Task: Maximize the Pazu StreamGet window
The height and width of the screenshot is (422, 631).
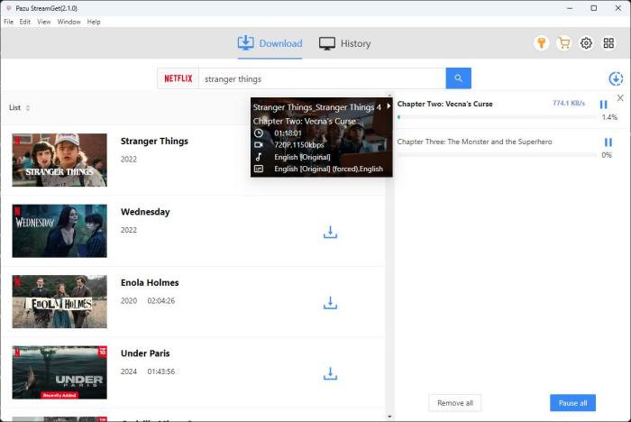Action: tap(593, 8)
